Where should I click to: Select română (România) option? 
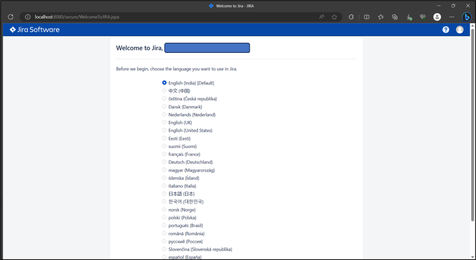[164, 234]
